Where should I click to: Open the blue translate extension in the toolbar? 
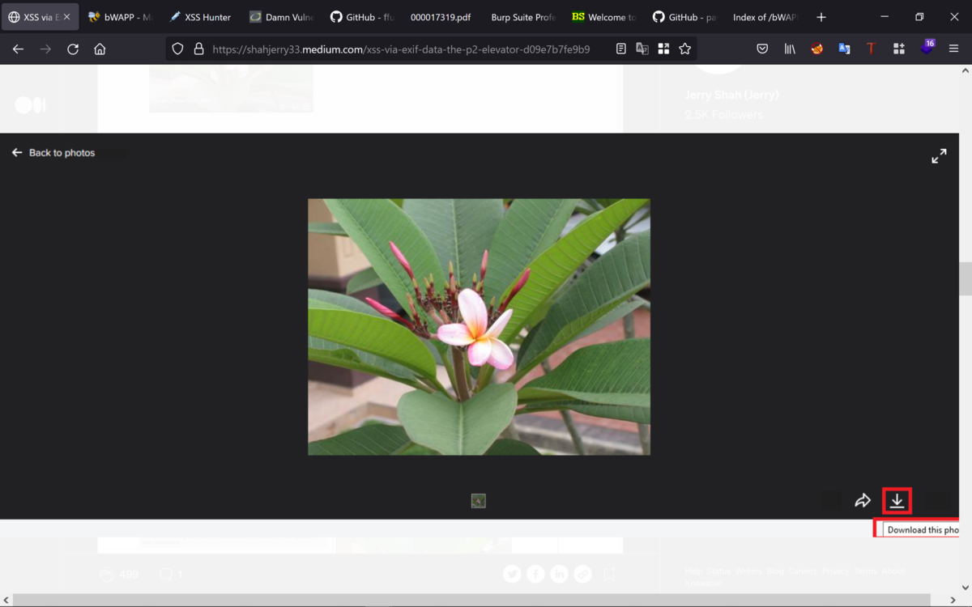tap(844, 49)
